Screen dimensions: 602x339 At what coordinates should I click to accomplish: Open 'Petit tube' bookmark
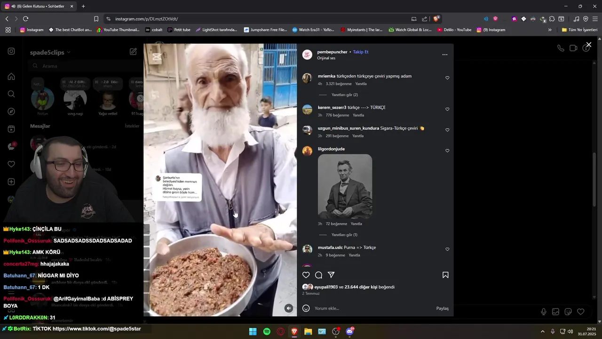[179, 30]
